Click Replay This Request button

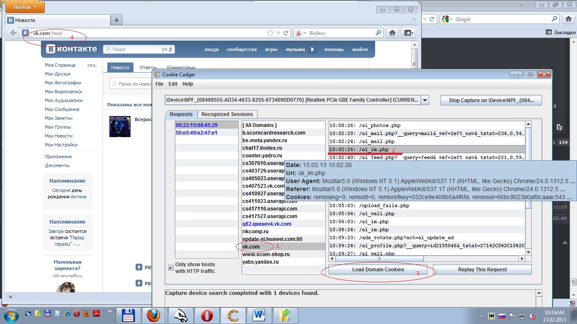click(482, 270)
